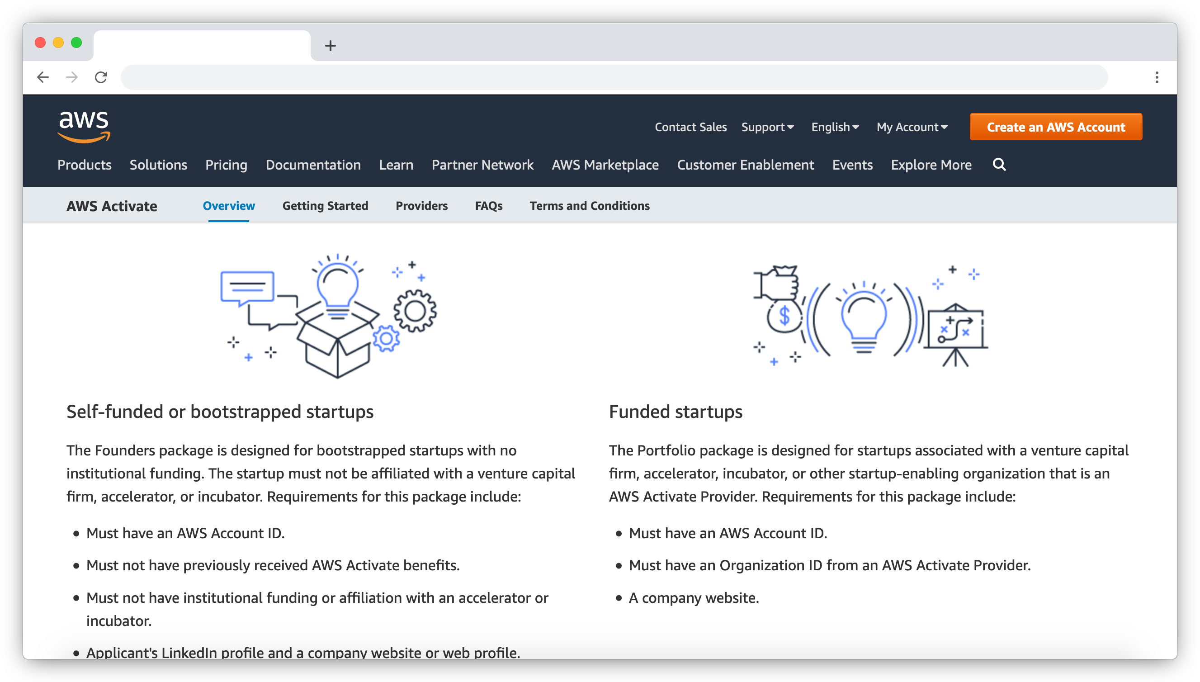Expand the My Account dropdown
Image resolution: width=1200 pixels, height=682 pixels.
tap(912, 127)
